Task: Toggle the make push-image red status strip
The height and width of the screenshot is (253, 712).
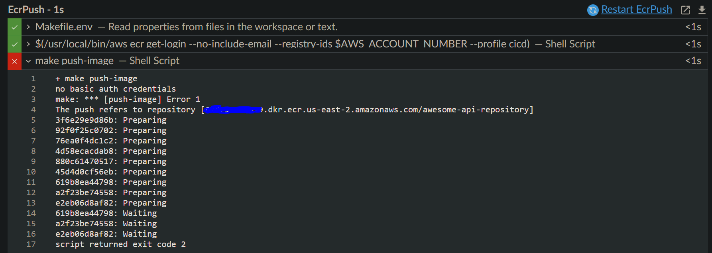Action: [x=14, y=61]
